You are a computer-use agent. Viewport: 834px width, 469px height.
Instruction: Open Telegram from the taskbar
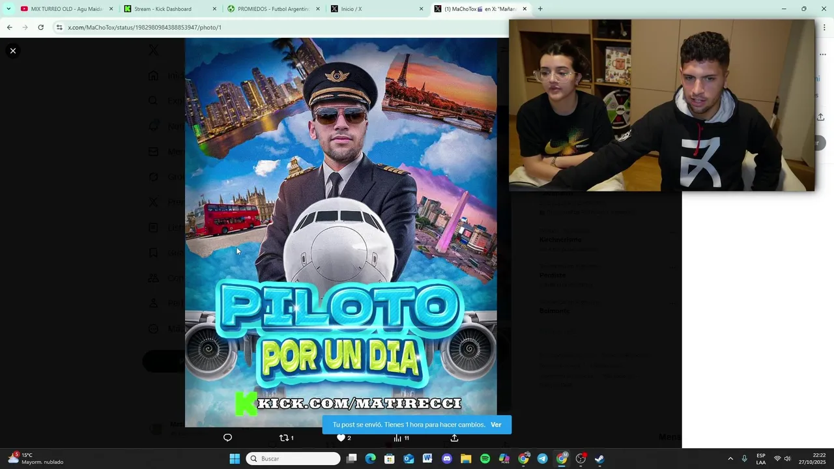[542, 459]
